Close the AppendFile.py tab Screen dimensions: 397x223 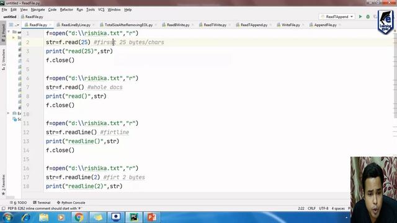[x=339, y=25]
